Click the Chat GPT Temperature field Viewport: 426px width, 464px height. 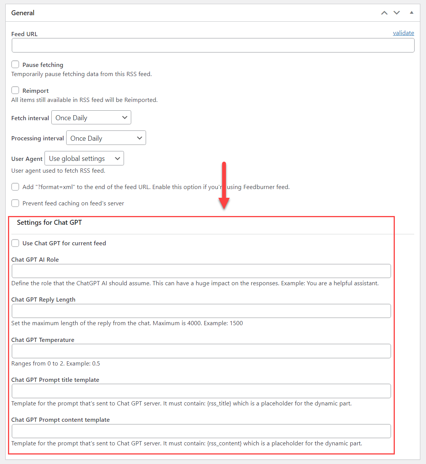coord(201,351)
